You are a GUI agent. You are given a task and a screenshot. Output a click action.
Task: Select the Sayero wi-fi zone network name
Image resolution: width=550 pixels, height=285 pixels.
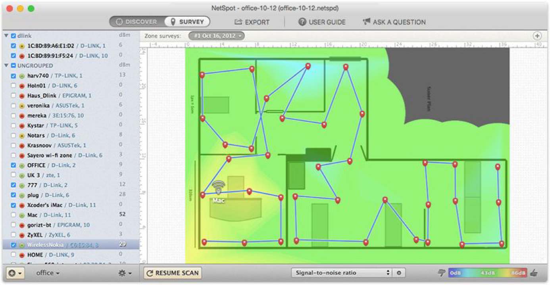click(x=50, y=156)
